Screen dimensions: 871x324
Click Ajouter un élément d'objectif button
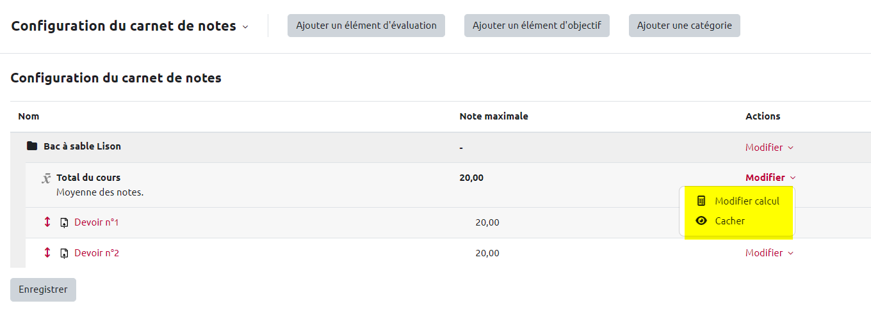tap(537, 26)
